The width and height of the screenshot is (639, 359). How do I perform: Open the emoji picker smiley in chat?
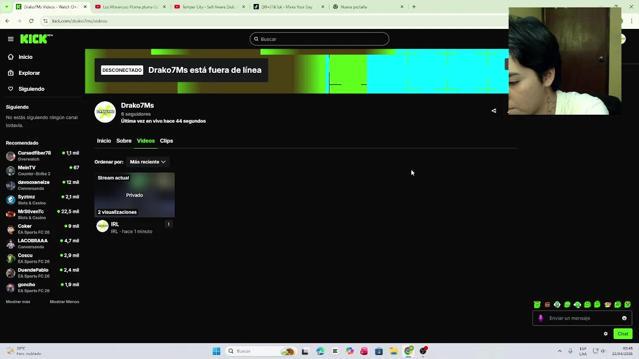624,318
